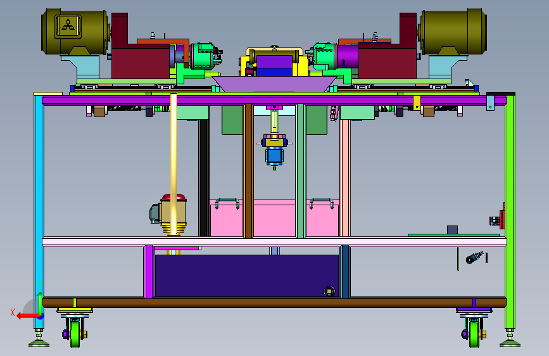Select the right olive drive motor
Image resolution: width=549 pixels, height=356 pixels.
coord(452,32)
